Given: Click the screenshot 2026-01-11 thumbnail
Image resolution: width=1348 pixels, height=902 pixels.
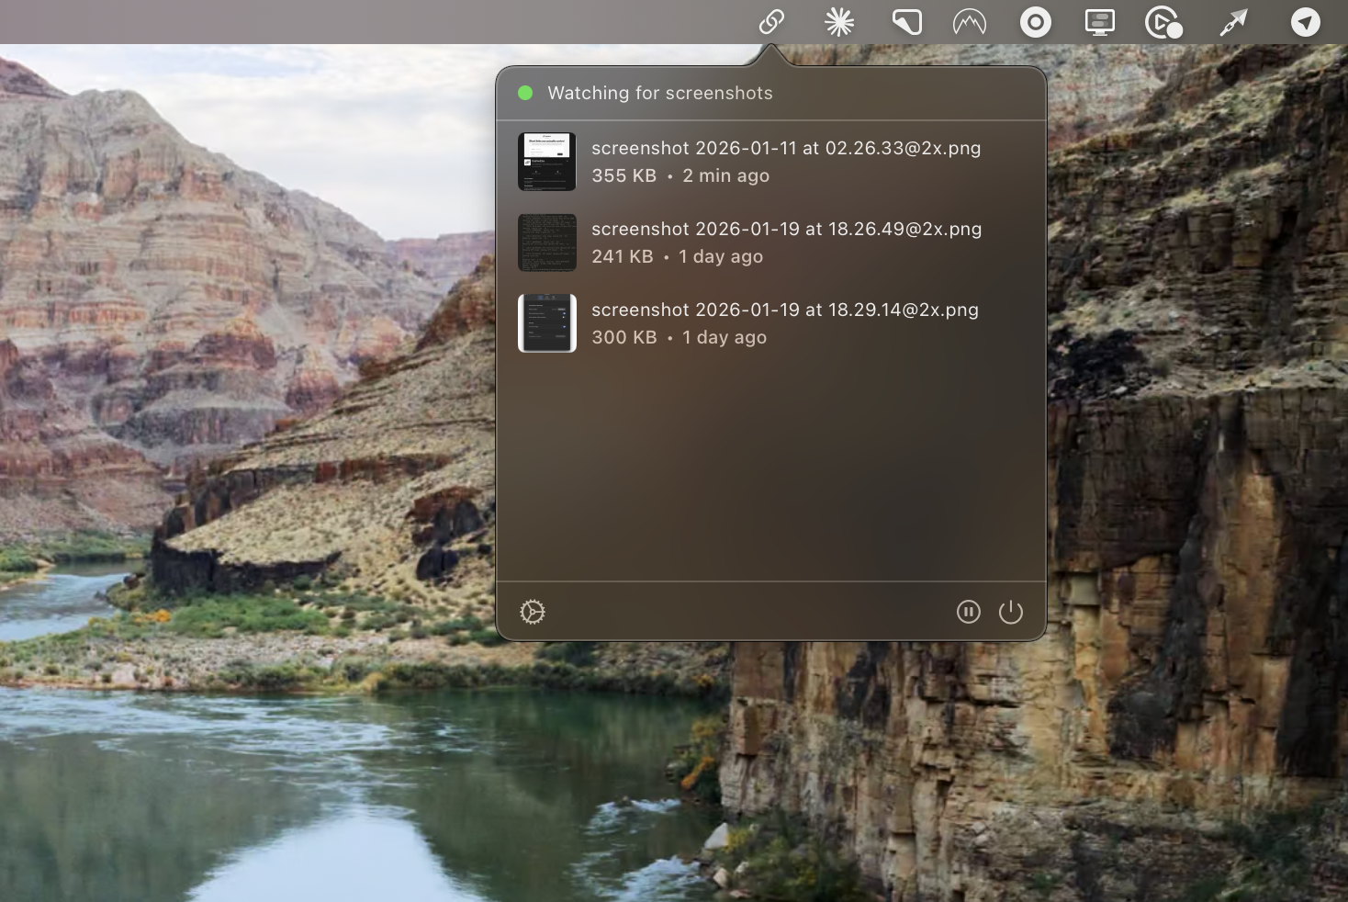Looking at the screenshot, I should pyautogui.click(x=546, y=162).
